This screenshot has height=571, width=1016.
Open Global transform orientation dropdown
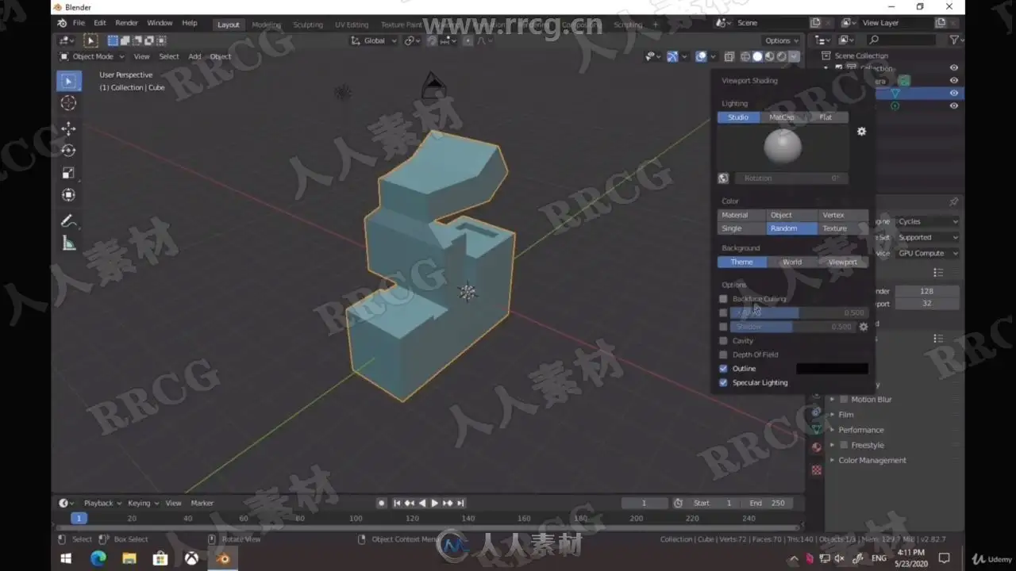[x=373, y=40]
